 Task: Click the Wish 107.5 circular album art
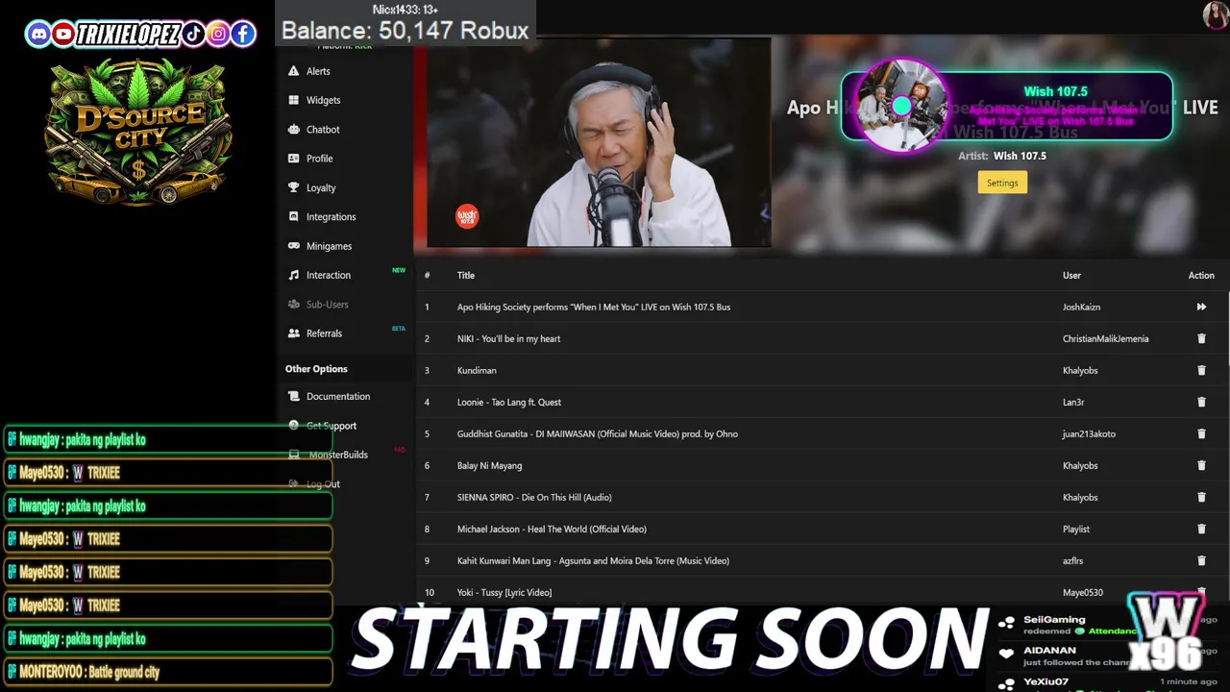(x=901, y=106)
